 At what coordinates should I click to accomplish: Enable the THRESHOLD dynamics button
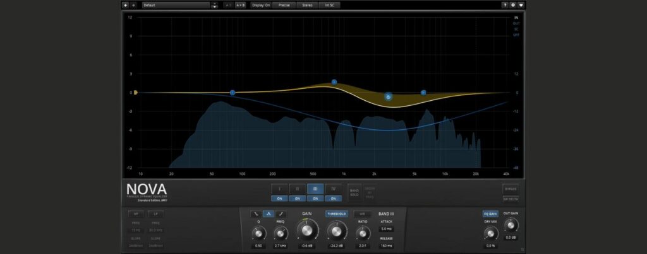336,214
